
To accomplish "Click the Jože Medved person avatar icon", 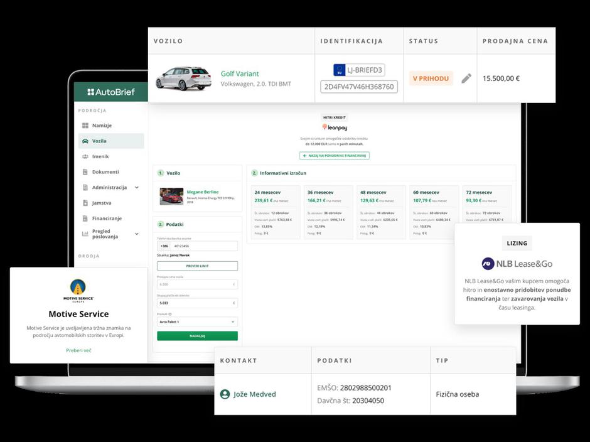I will point(225,394).
